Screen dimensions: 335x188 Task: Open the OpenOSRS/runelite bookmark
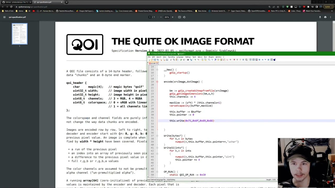point(257,11)
